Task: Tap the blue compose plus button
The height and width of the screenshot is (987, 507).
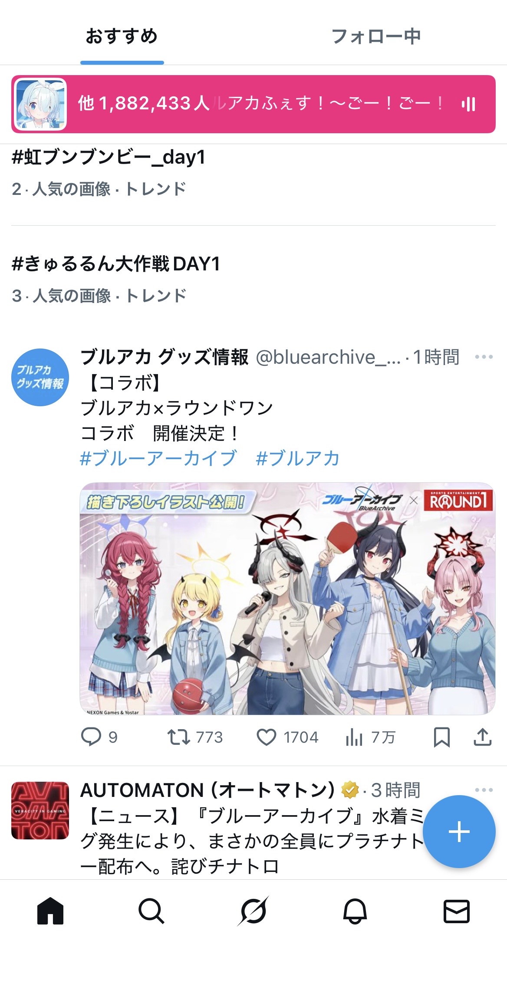Action: tap(459, 832)
